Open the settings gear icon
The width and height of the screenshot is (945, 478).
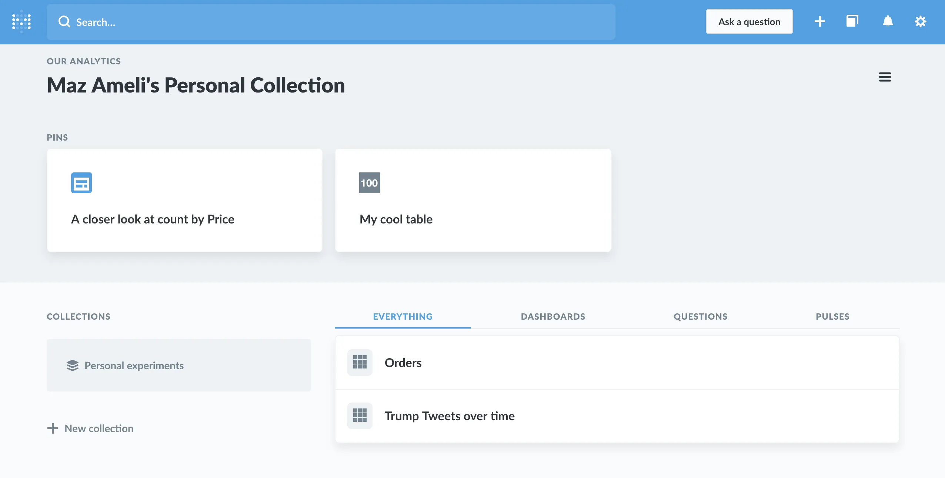coord(920,21)
